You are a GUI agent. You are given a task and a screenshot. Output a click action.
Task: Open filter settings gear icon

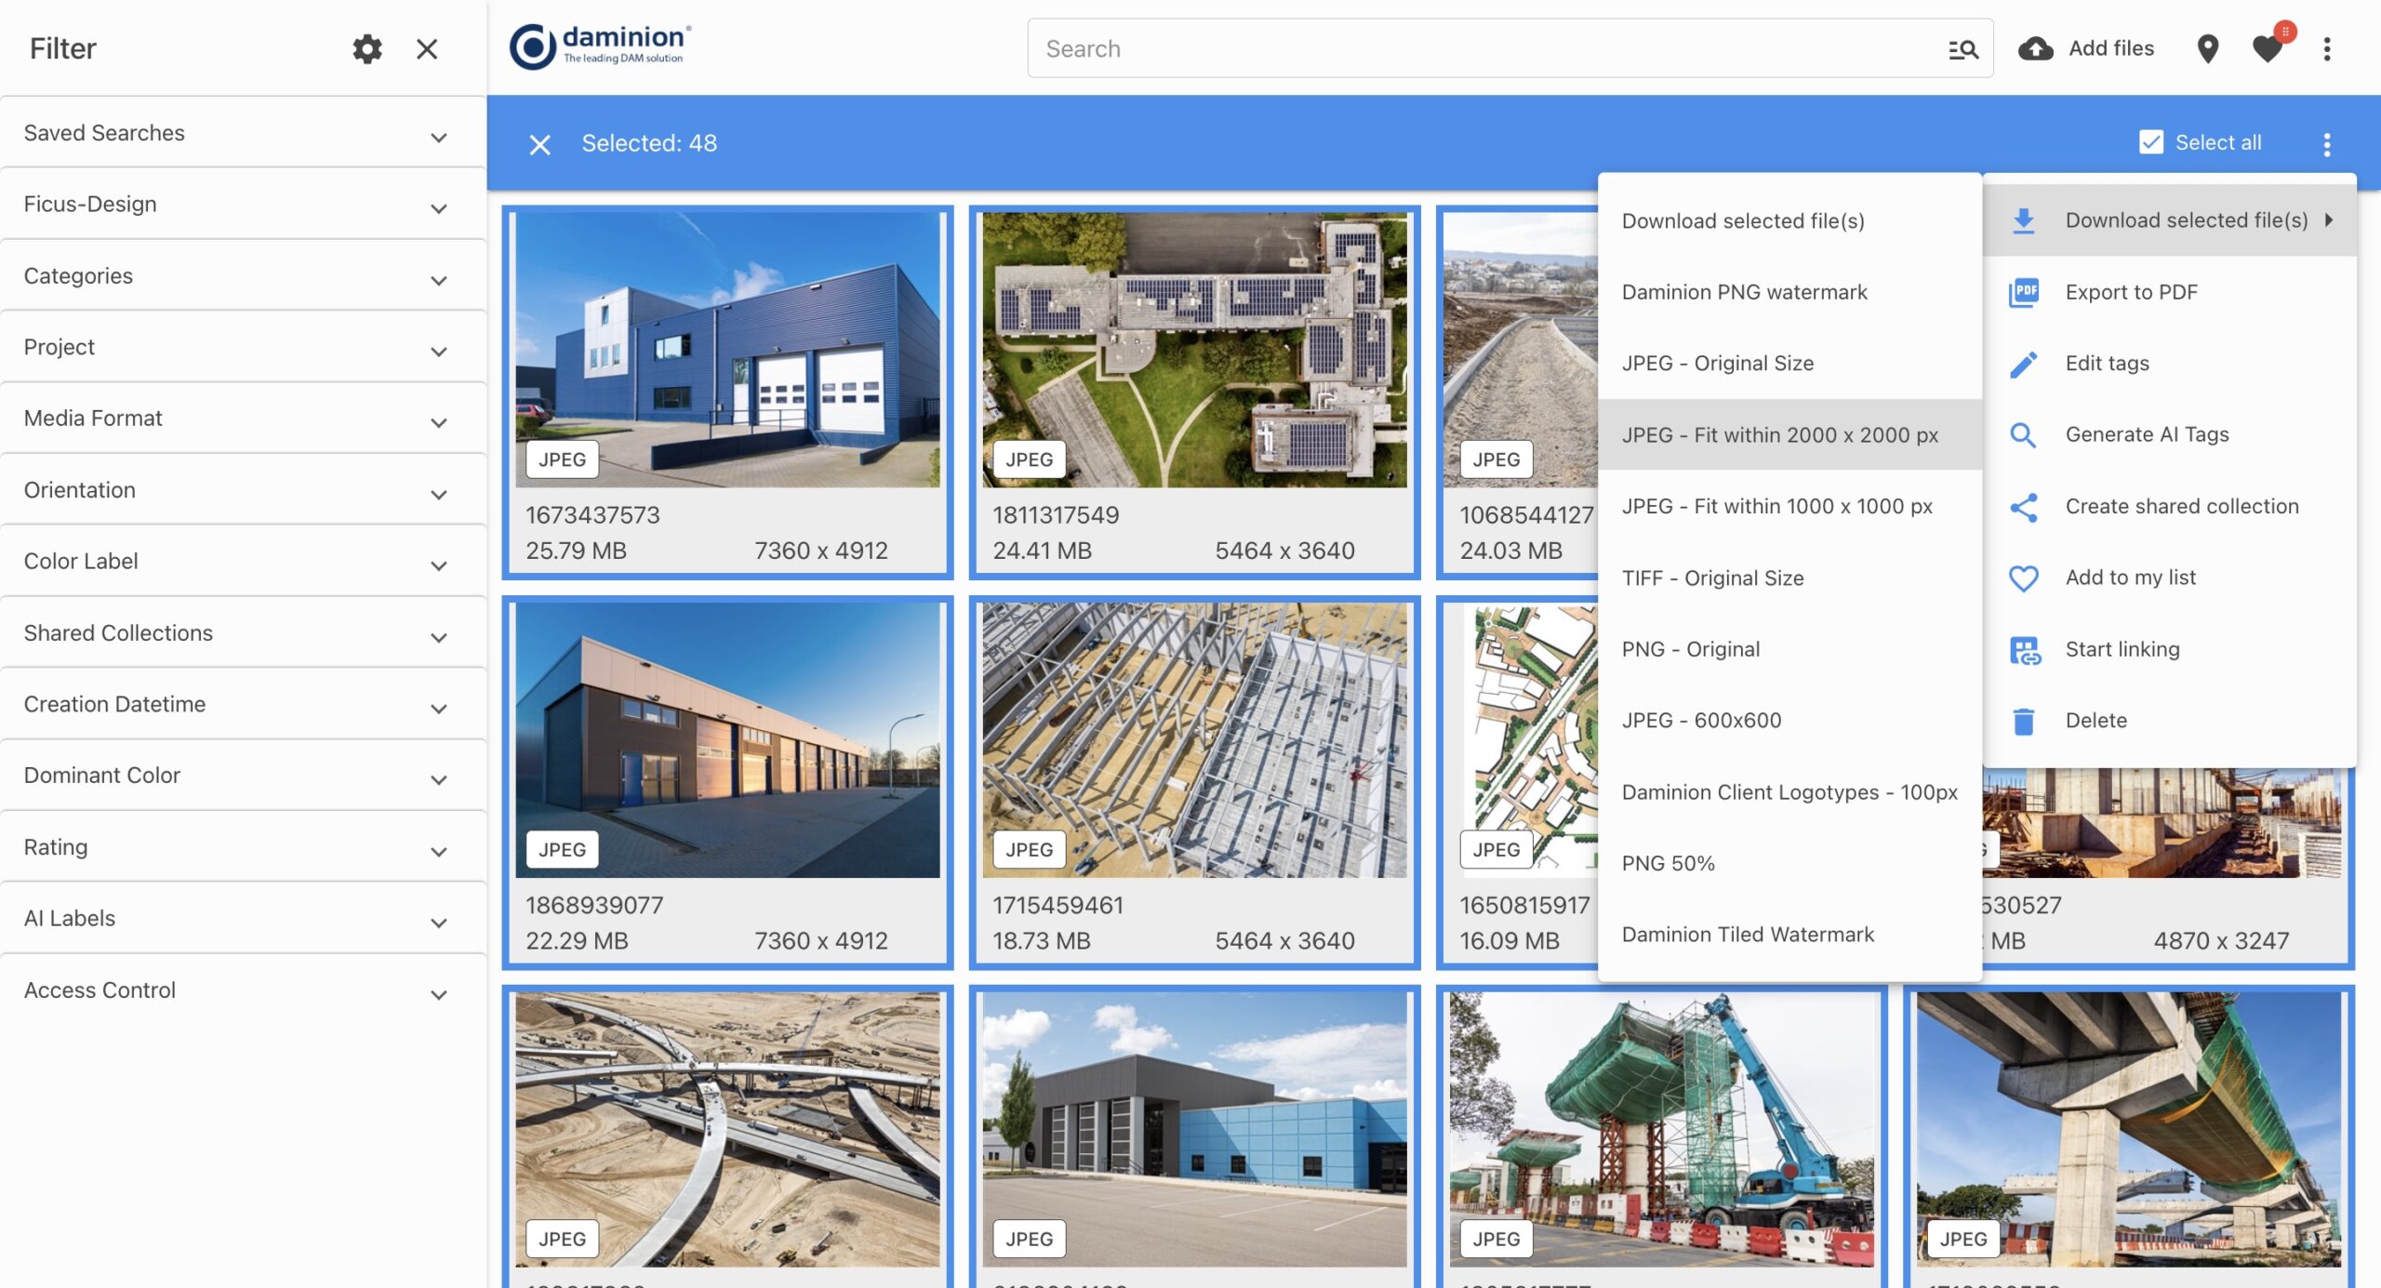tap(367, 48)
